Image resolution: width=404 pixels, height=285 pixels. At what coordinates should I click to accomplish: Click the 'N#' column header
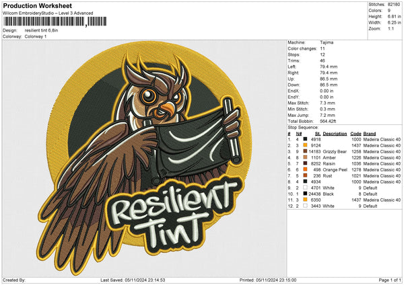tap(299, 134)
